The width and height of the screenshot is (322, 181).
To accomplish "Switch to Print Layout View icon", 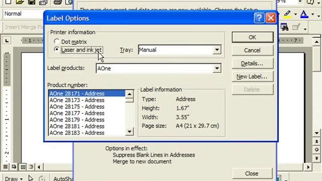I will 23,167.
